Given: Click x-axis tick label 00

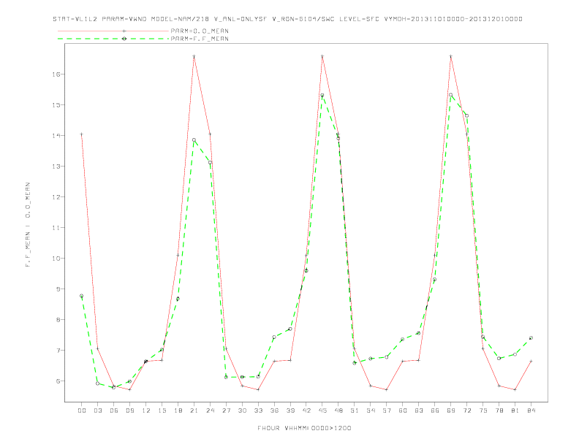Looking at the screenshot, I should point(82,410).
